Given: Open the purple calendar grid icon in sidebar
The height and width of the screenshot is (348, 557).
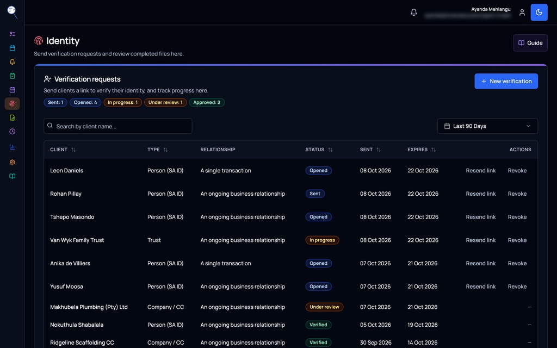Looking at the screenshot, I should [x=12, y=90].
